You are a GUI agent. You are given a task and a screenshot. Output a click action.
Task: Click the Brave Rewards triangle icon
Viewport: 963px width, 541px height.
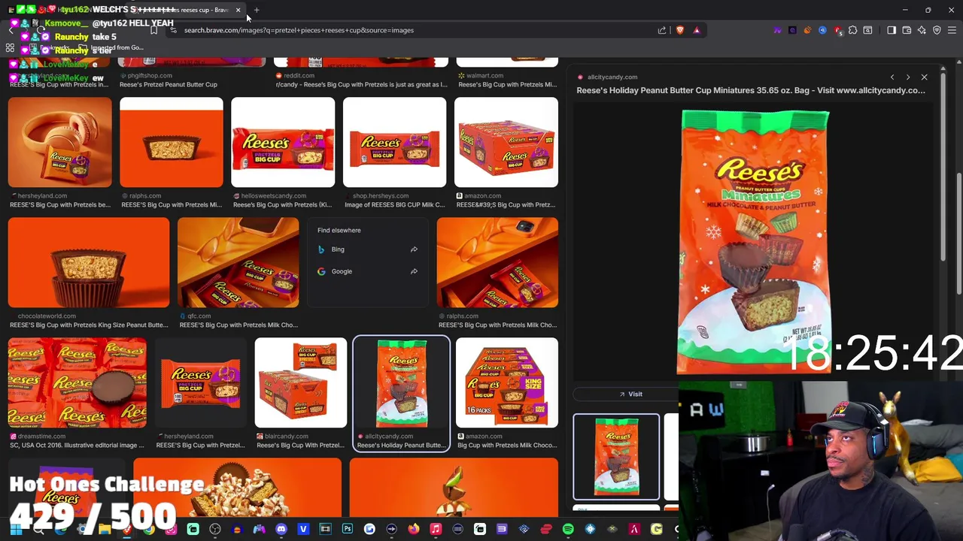point(697,30)
